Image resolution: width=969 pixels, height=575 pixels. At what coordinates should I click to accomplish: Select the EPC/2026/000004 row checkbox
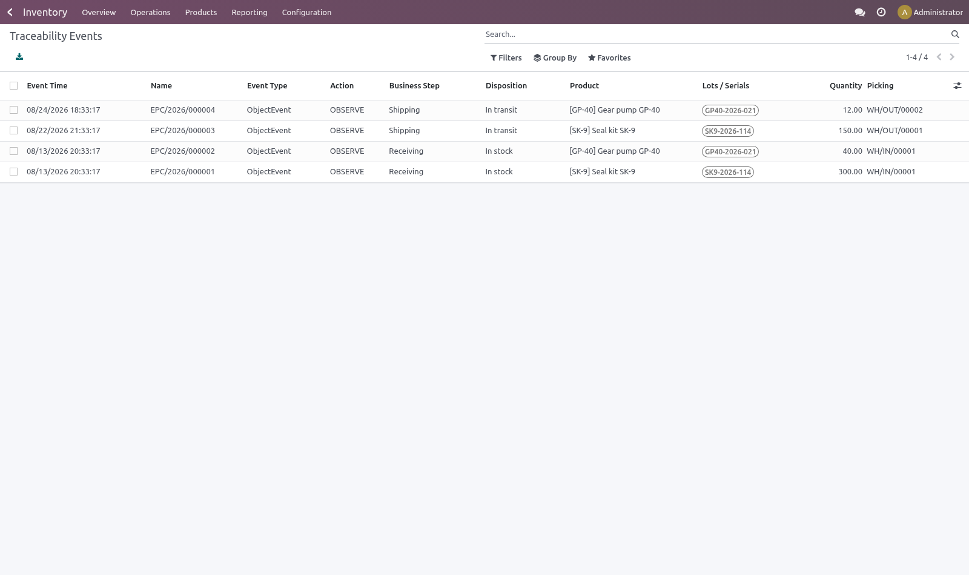pos(13,110)
